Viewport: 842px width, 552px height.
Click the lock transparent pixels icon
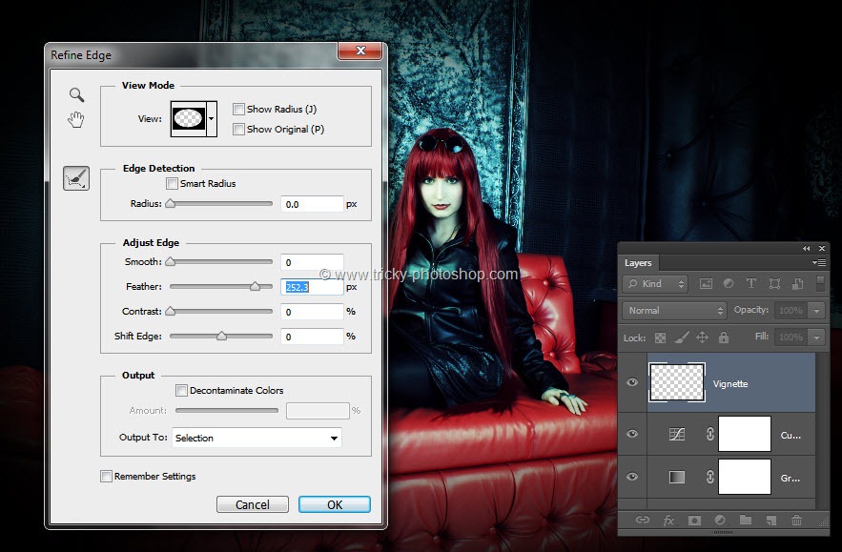click(660, 337)
